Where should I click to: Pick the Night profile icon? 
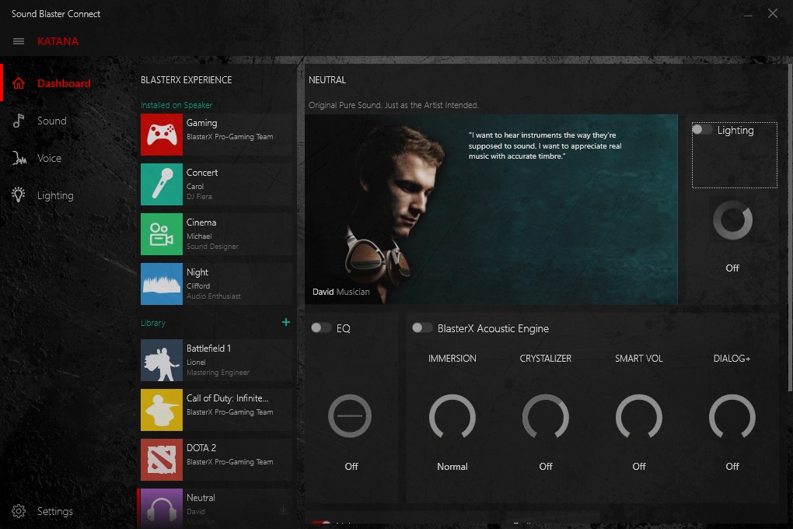(x=162, y=284)
